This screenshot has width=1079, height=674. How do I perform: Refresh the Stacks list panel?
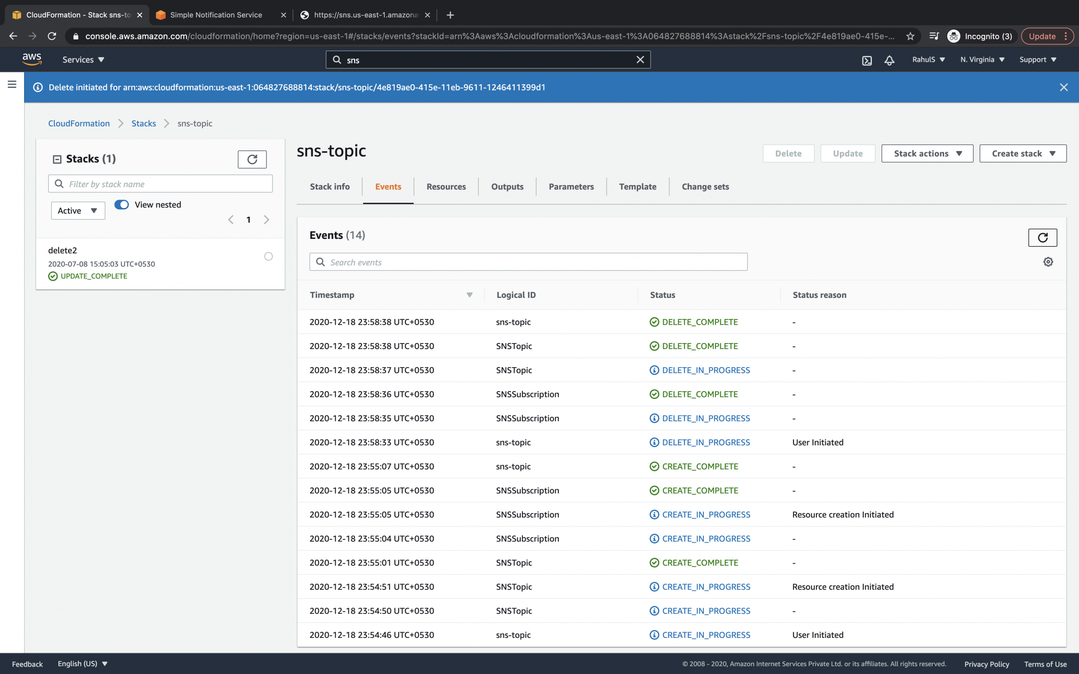click(x=252, y=159)
